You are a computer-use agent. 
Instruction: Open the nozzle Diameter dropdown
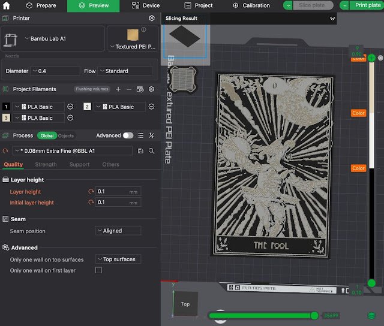55,71
